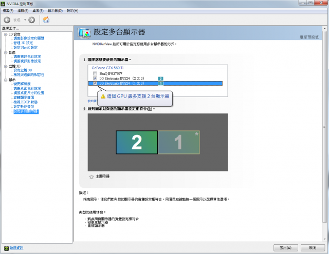Select display 2 in the arrangement area
Viewport: 329px width, 254px height.
137,142
